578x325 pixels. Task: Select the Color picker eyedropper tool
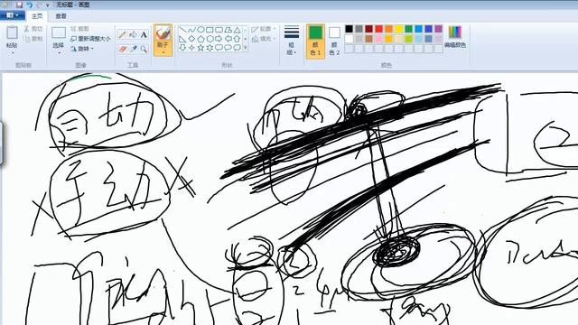[133, 49]
